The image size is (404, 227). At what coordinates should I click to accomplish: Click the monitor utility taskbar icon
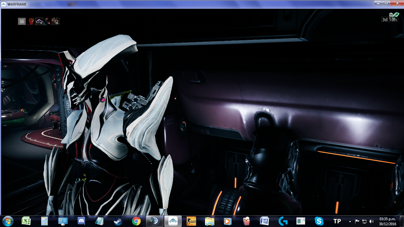pyautogui.click(x=301, y=221)
